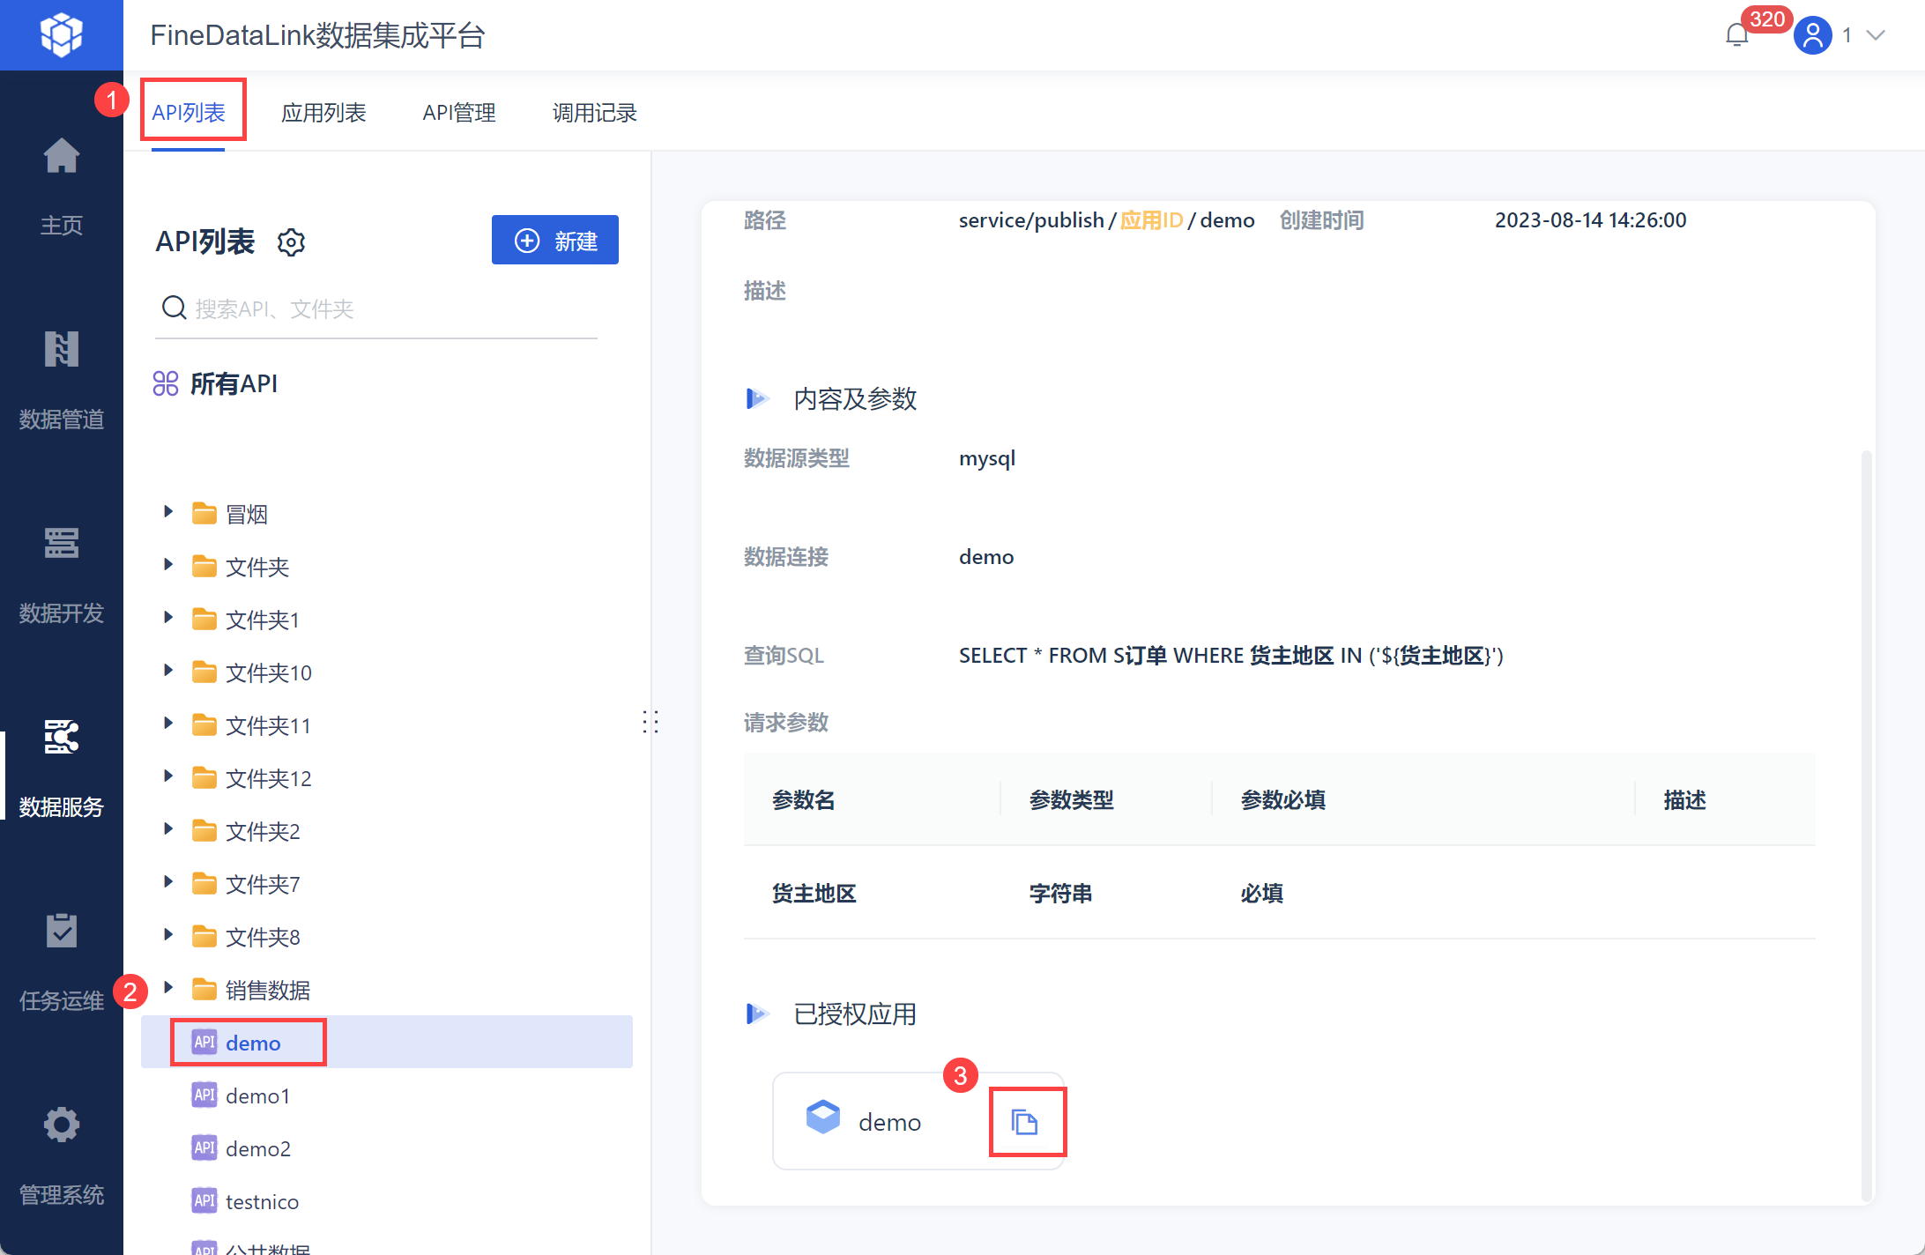Screen dimensions: 1925x1255
Task: Expand the 冒烟 folder
Action: pos(168,512)
